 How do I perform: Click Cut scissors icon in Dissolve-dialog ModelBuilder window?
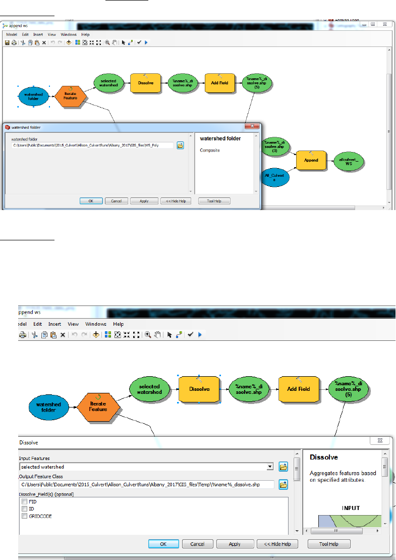[x=35, y=335]
